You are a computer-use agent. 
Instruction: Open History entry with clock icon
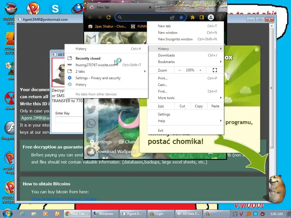106,85
